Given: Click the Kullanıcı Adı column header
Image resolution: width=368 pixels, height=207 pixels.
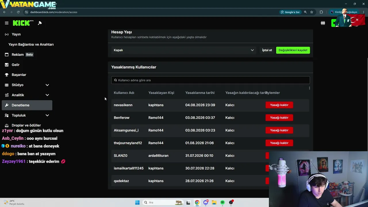Looking at the screenshot, I should pyautogui.click(x=124, y=93).
